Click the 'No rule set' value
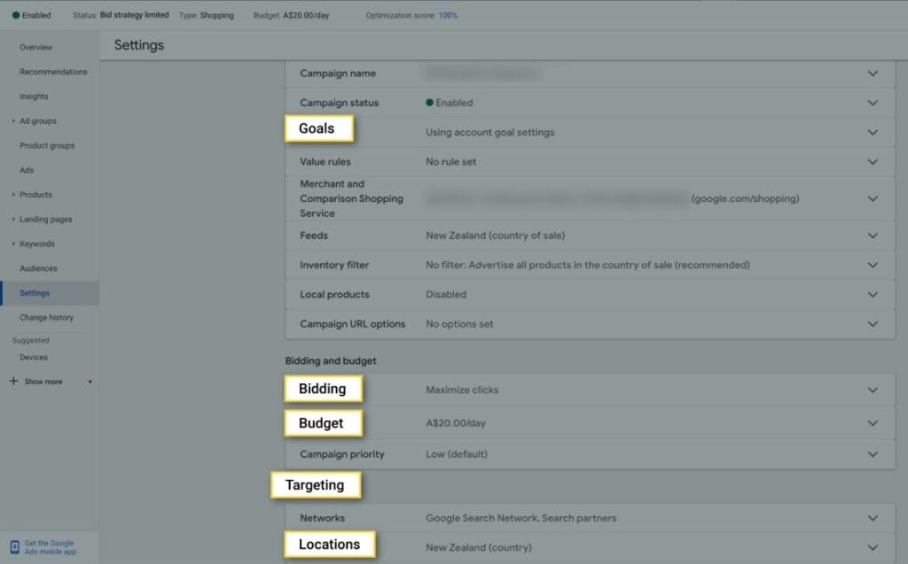Image resolution: width=908 pixels, height=564 pixels. pyautogui.click(x=451, y=162)
